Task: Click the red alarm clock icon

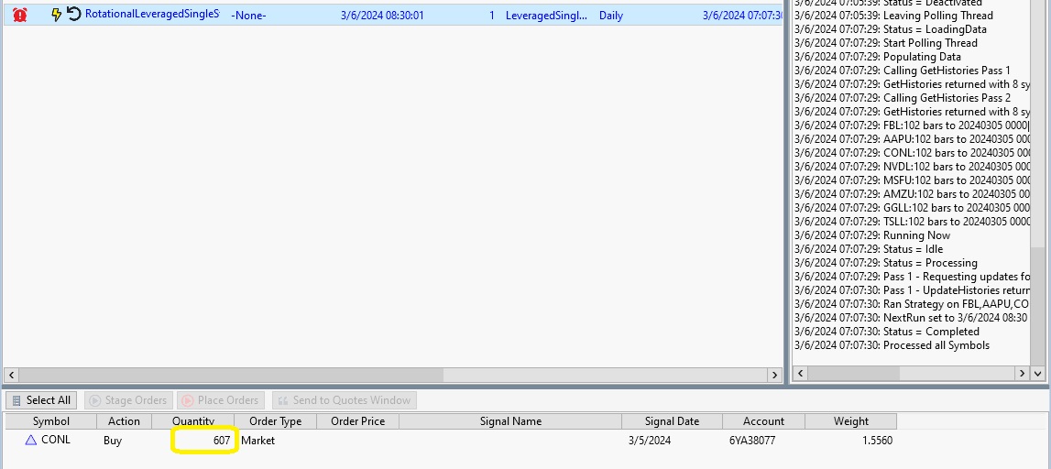Action: (20, 15)
